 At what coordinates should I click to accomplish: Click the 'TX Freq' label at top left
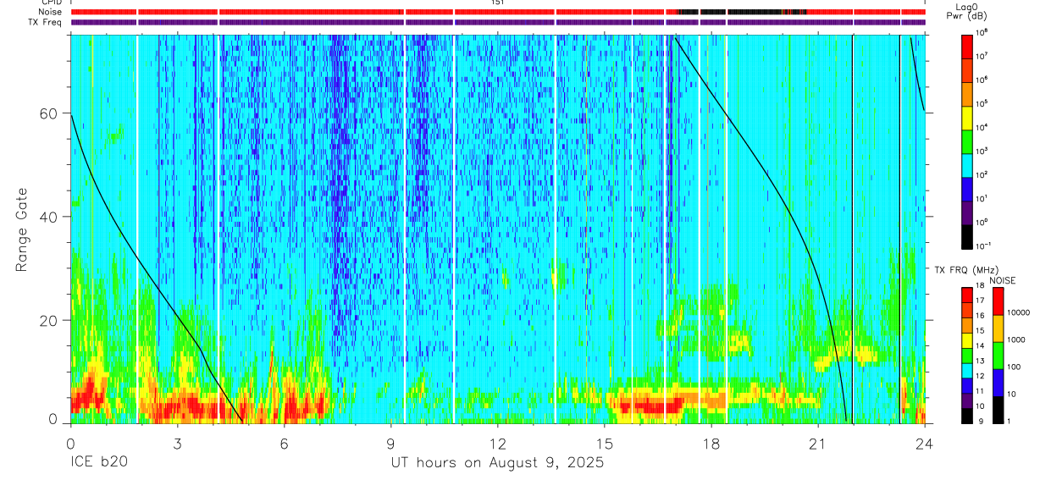[47, 22]
